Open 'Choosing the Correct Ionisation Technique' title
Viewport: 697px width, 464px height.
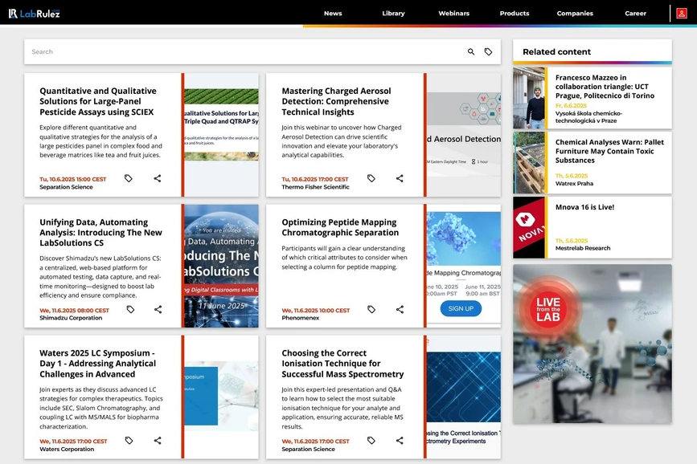point(342,364)
